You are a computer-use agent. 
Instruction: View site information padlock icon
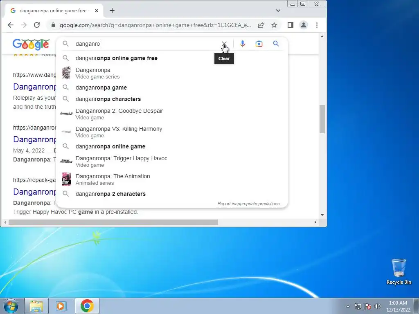53,25
